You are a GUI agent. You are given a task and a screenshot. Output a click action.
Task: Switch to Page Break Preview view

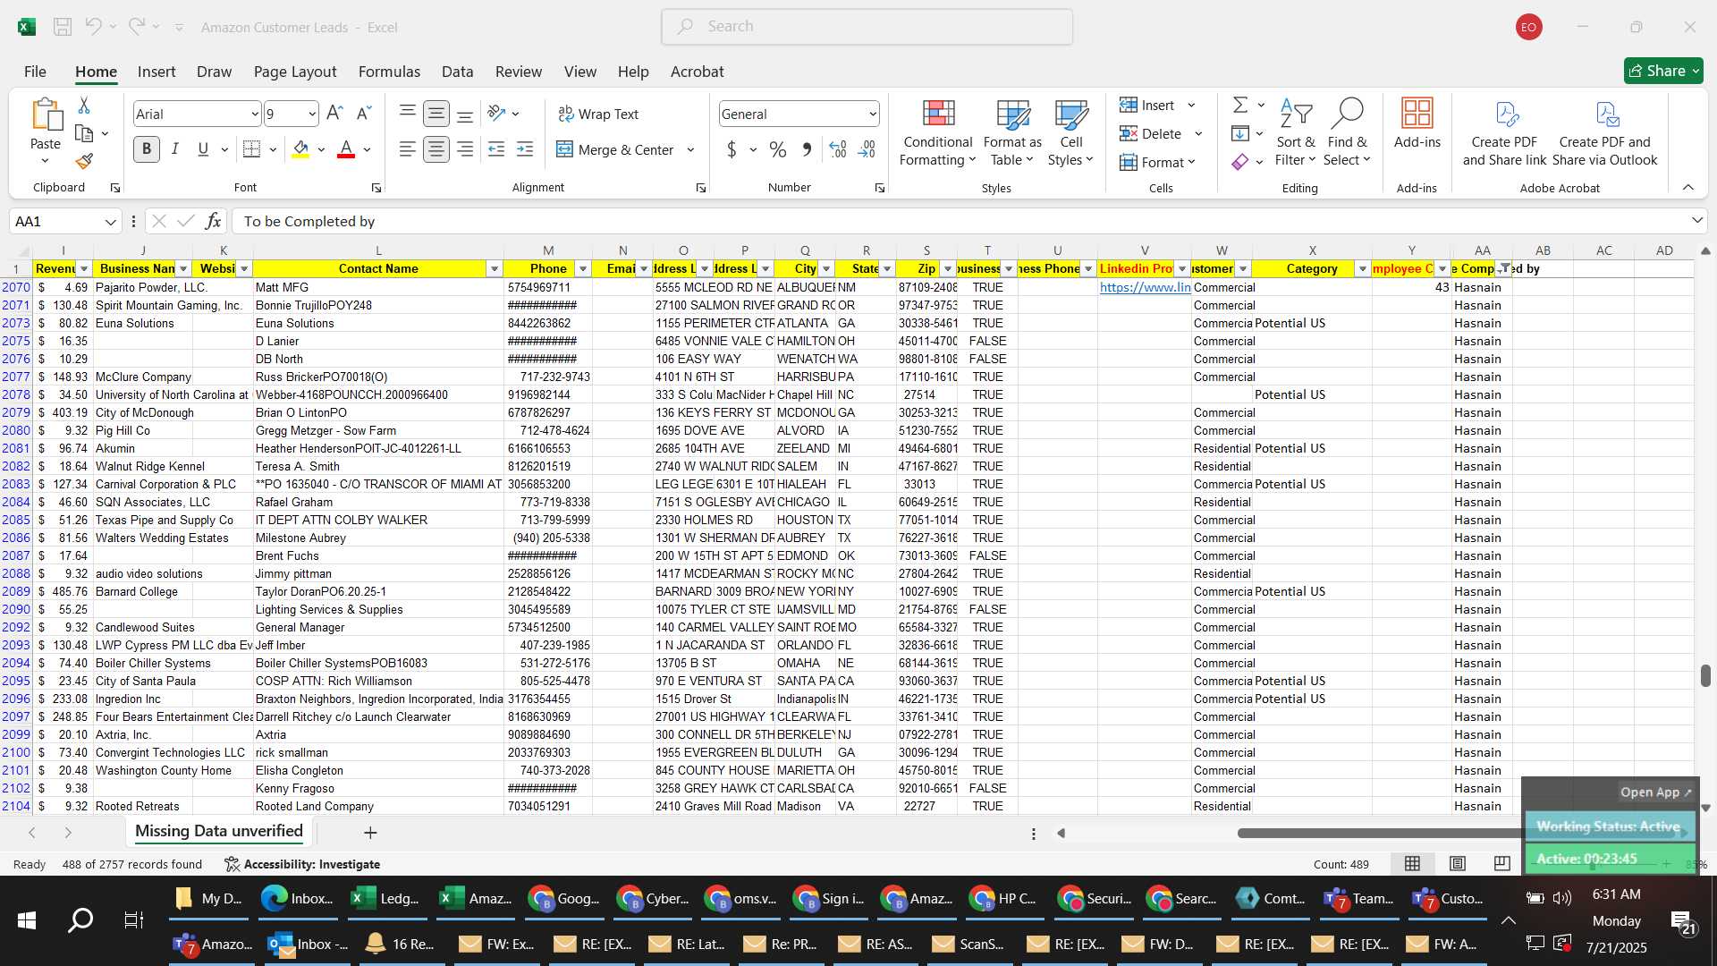tap(1502, 863)
